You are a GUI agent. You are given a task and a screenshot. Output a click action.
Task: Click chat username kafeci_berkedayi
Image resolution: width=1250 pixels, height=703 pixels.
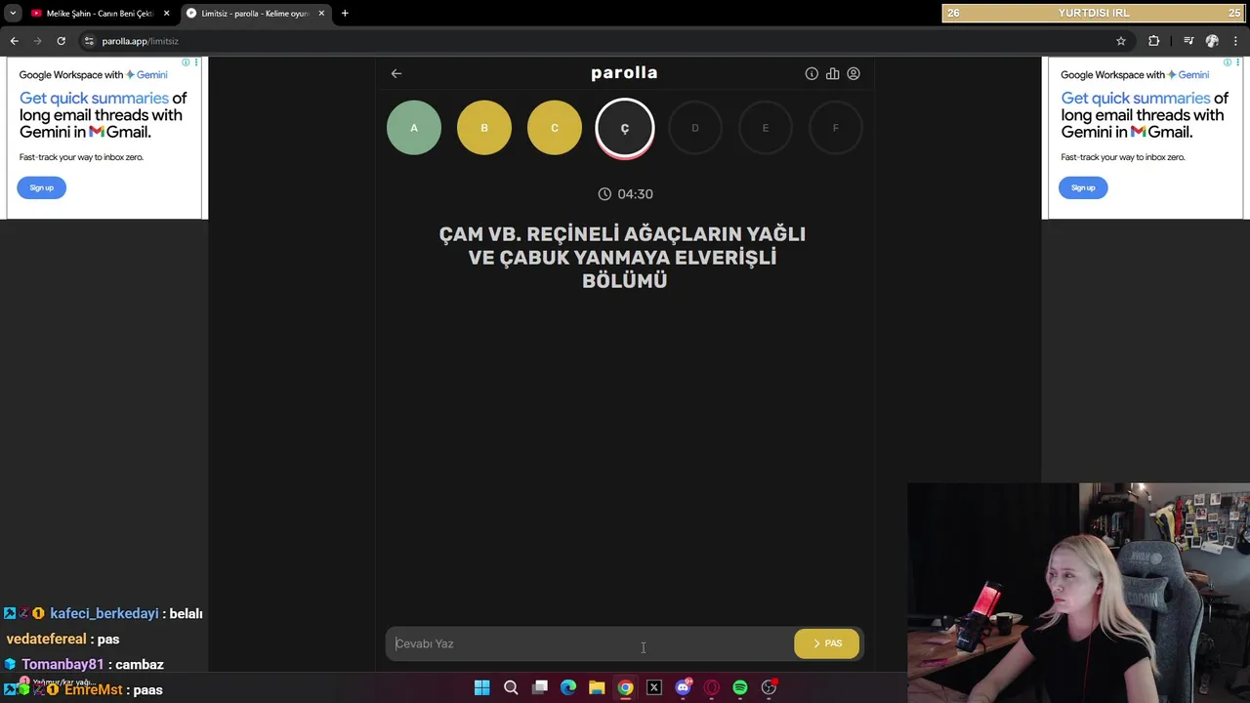click(x=104, y=614)
